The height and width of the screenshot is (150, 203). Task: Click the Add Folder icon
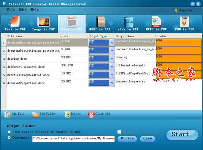[x=35, y=114]
